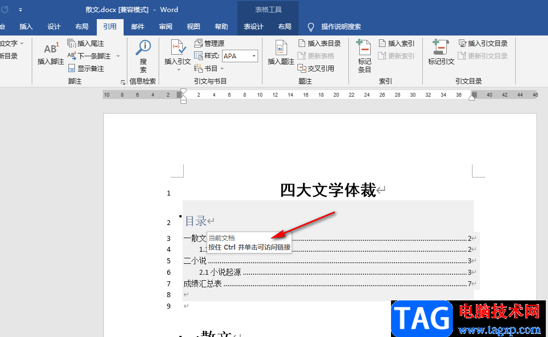Click TOC entry 2.1 小说起源
This screenshot has width=548, height=337.
click(x=220, y=272)
